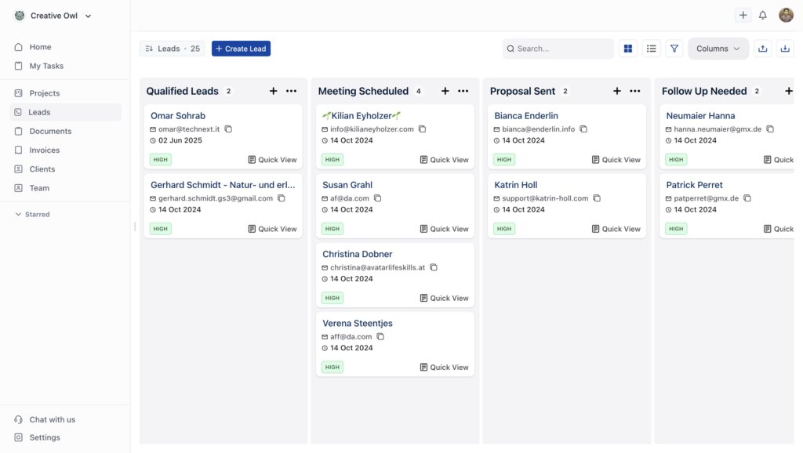Open the Columns dropdown
The height and width of the screenshot is (453, 803).
pos(718,49)
